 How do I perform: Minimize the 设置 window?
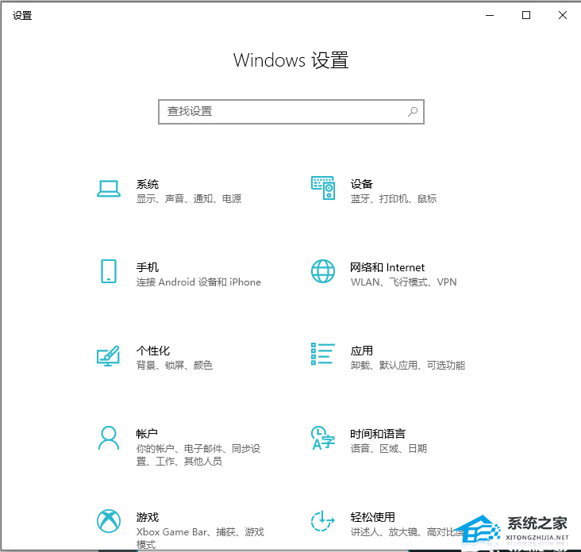tap(490, 15)
